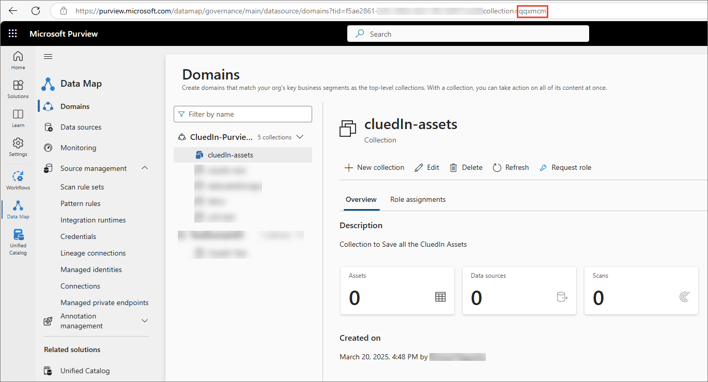The width and height of the screenshot is (708, 382).
Task: Click the New collection button
Action: [374, 167]
